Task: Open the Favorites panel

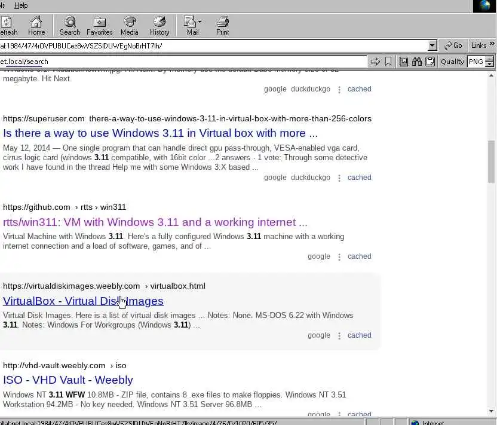Action: 100,26
